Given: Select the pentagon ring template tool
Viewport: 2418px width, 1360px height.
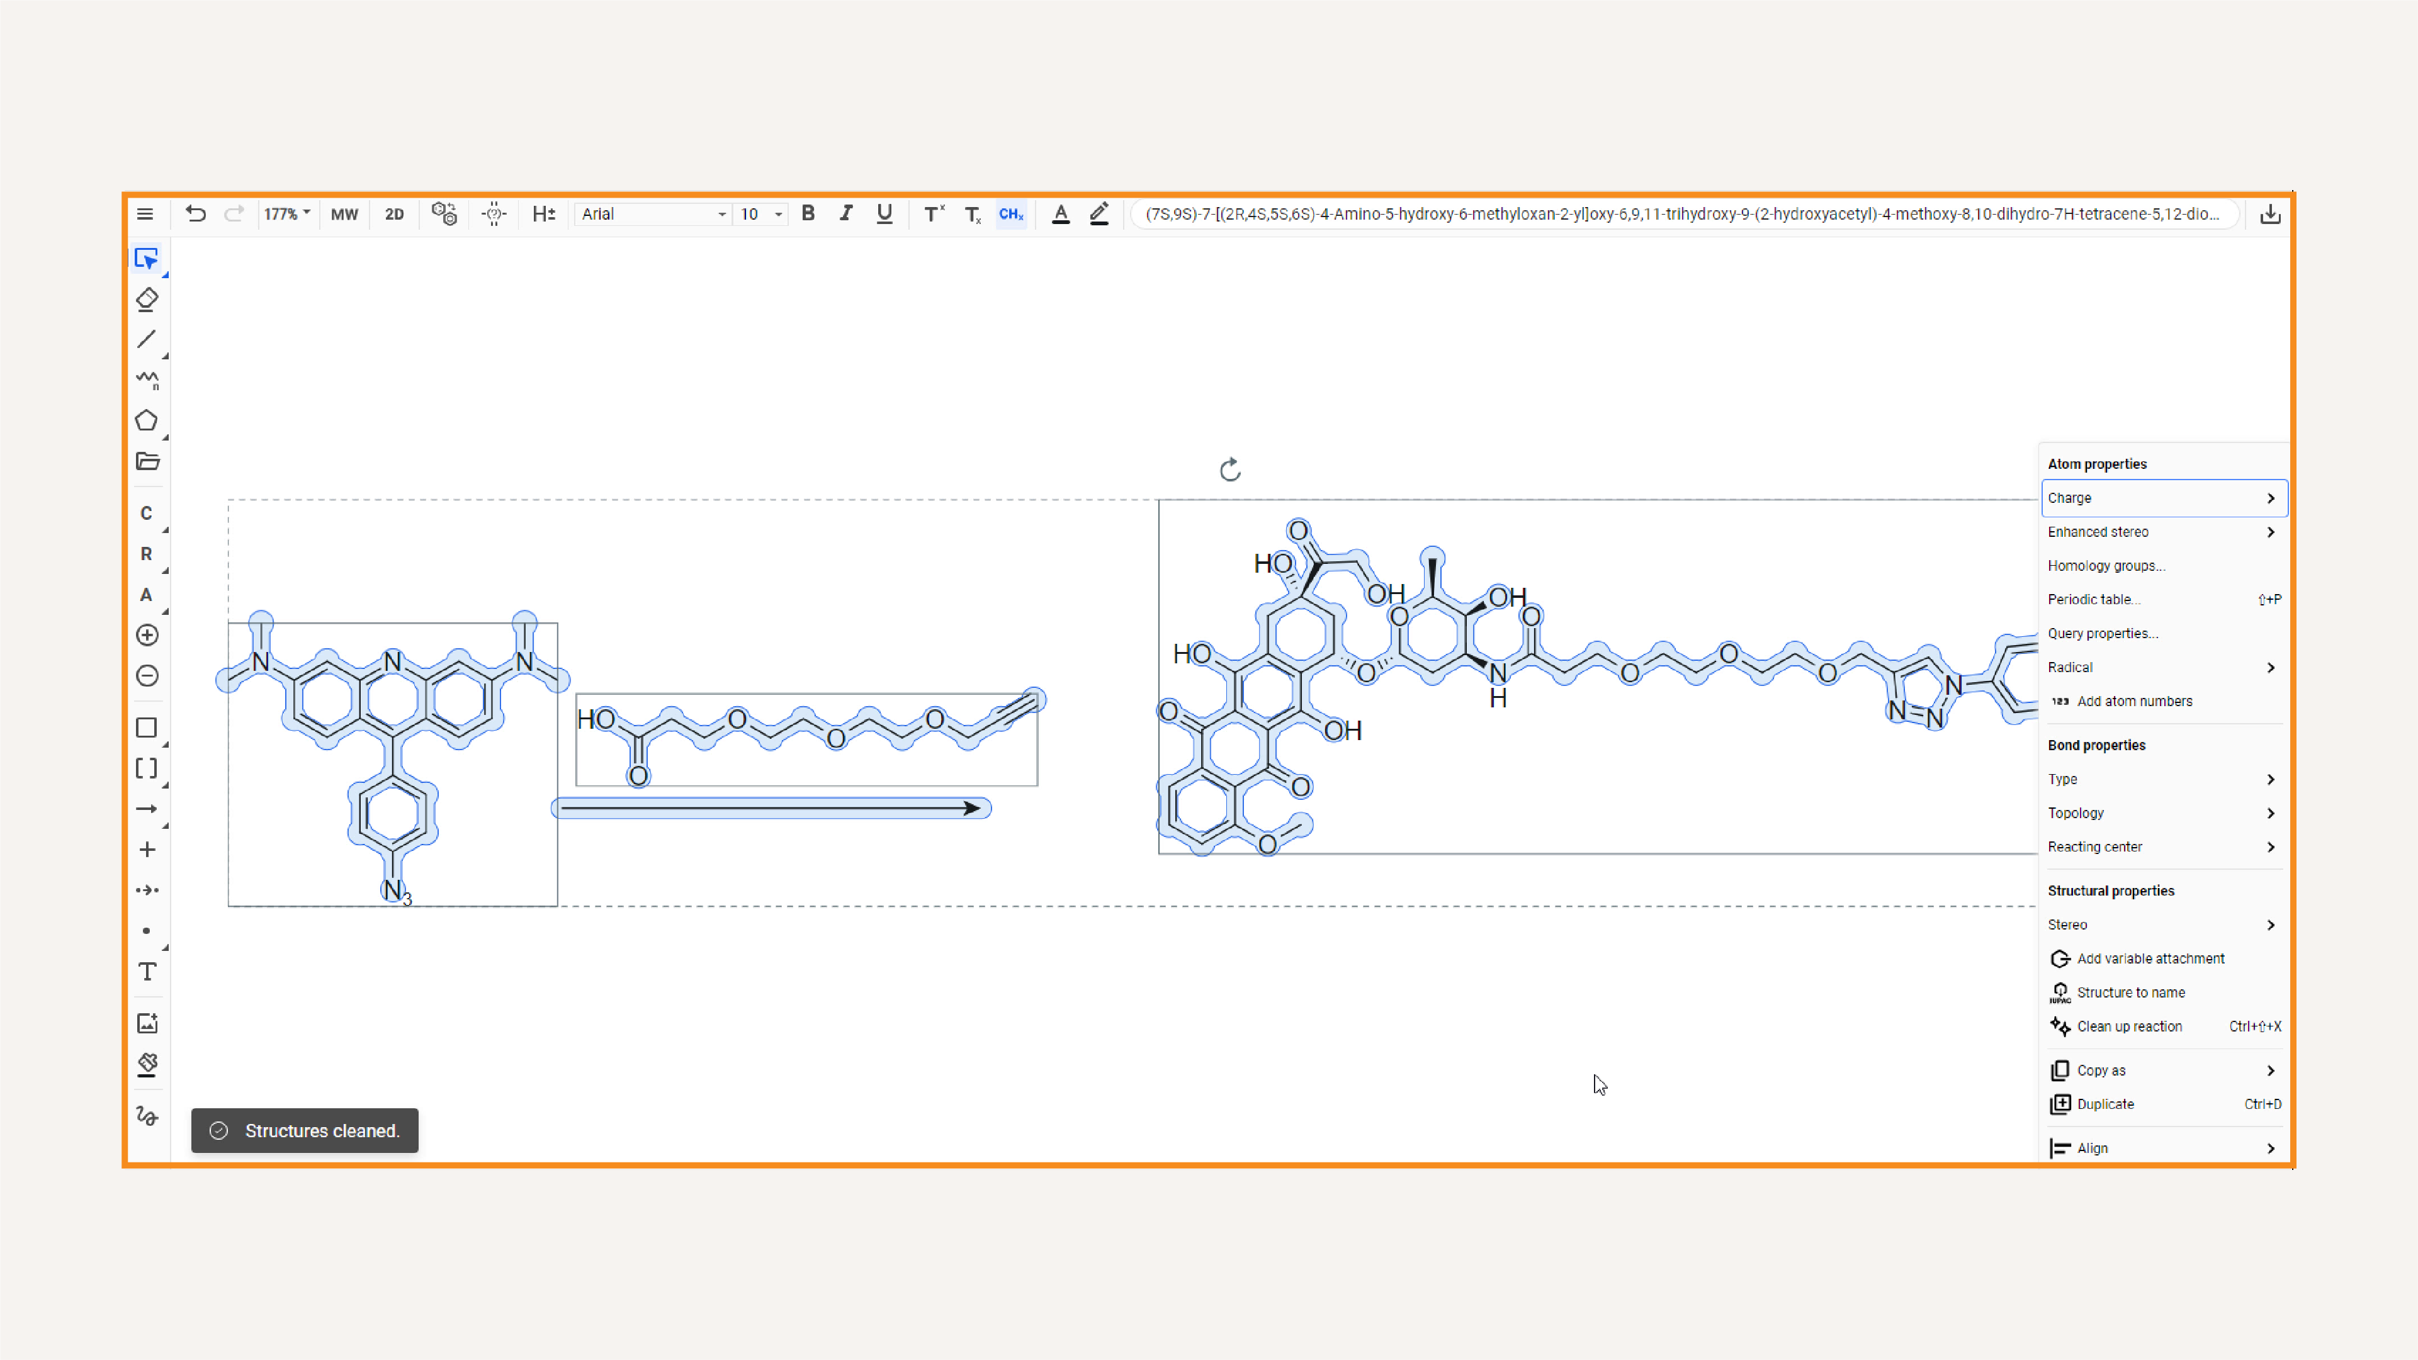Looking at the screenshot, I should pyautogui.click(x=147, y=420).
